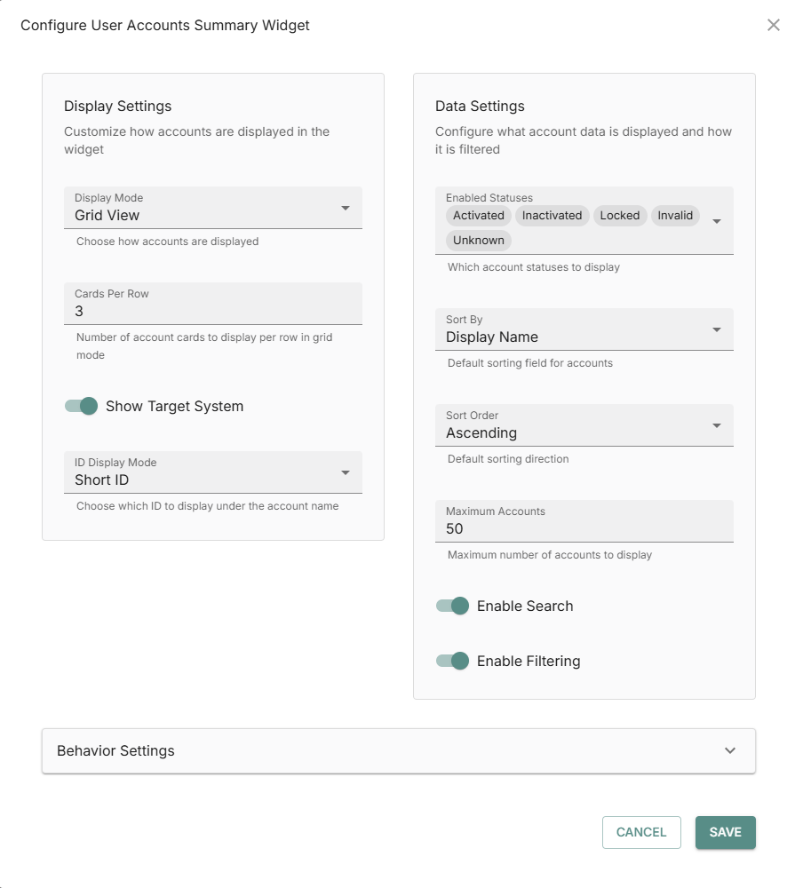Click the Locked status chip
Image resolution: width=795 pixels, height=888 pixels.
(x=619, y=215)
